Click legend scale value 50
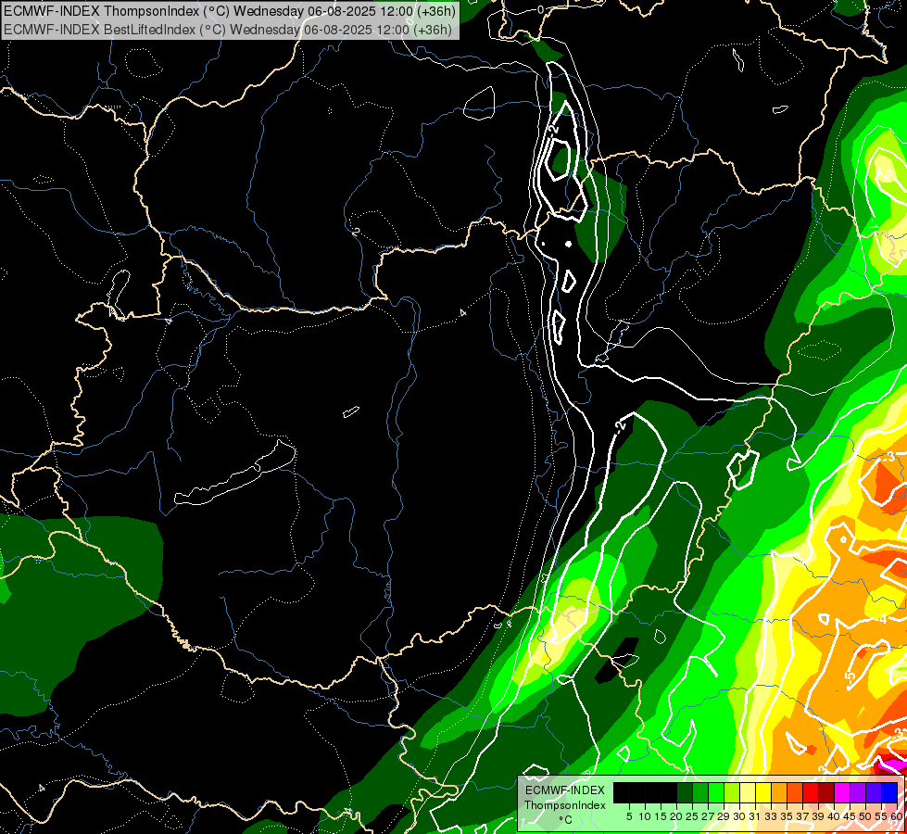907x834 pixels. (x=866, y=816)
